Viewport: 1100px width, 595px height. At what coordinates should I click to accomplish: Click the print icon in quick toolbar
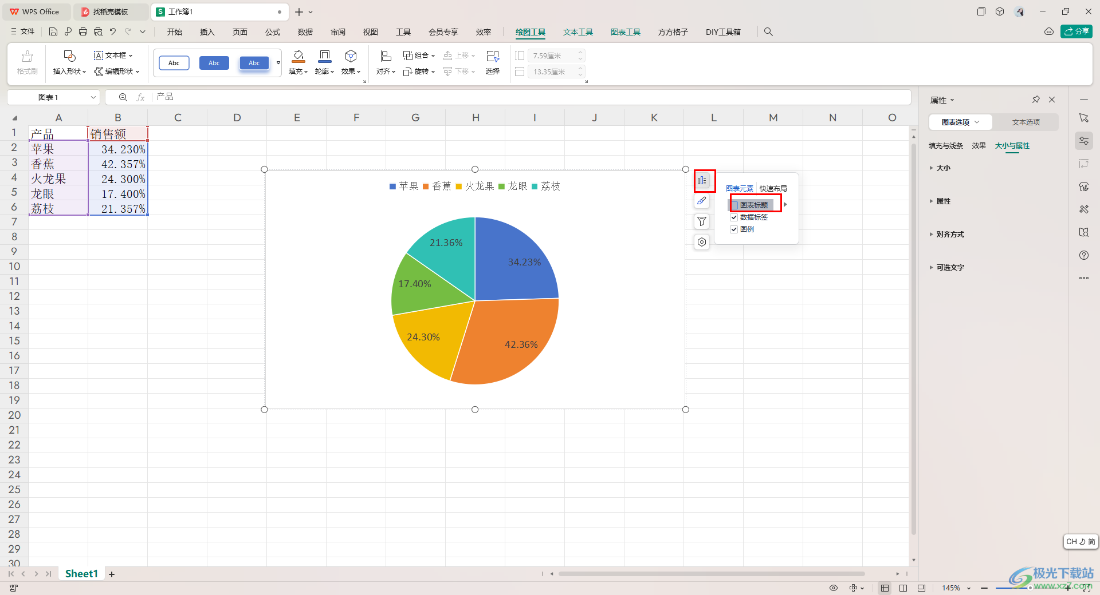pos(83,32)
